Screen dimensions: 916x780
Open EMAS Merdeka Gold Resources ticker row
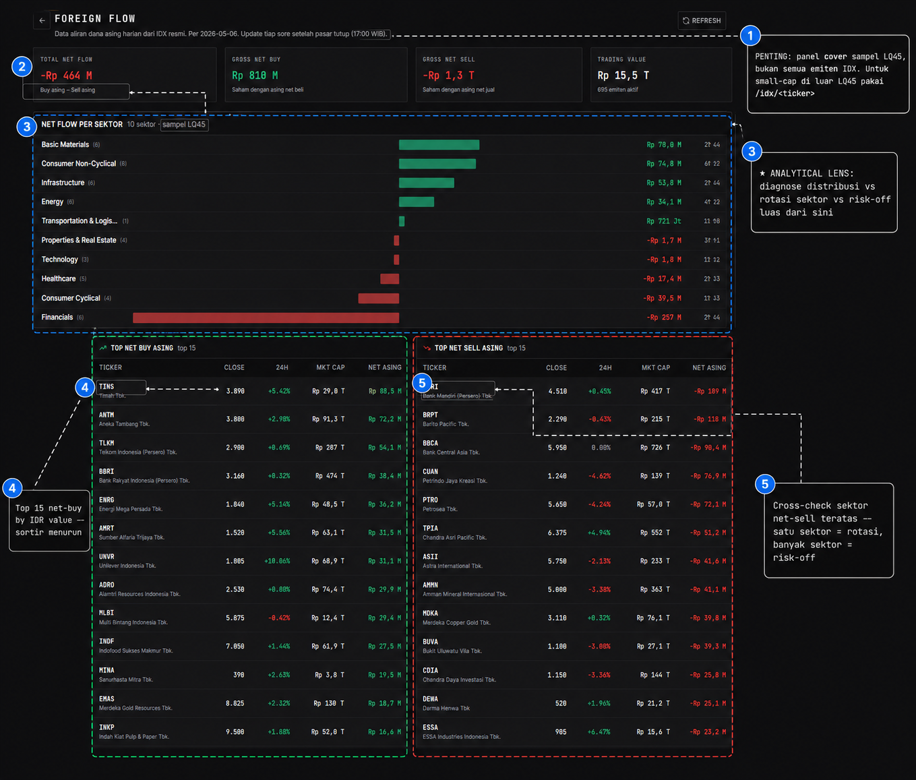250,703
